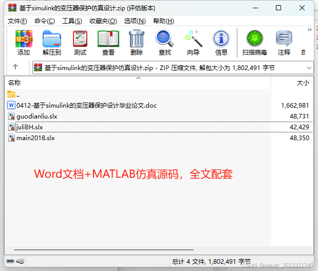Click the status bar total 4 files text
318x271 pixels.
pyautogui.click(x=211, y=261)
